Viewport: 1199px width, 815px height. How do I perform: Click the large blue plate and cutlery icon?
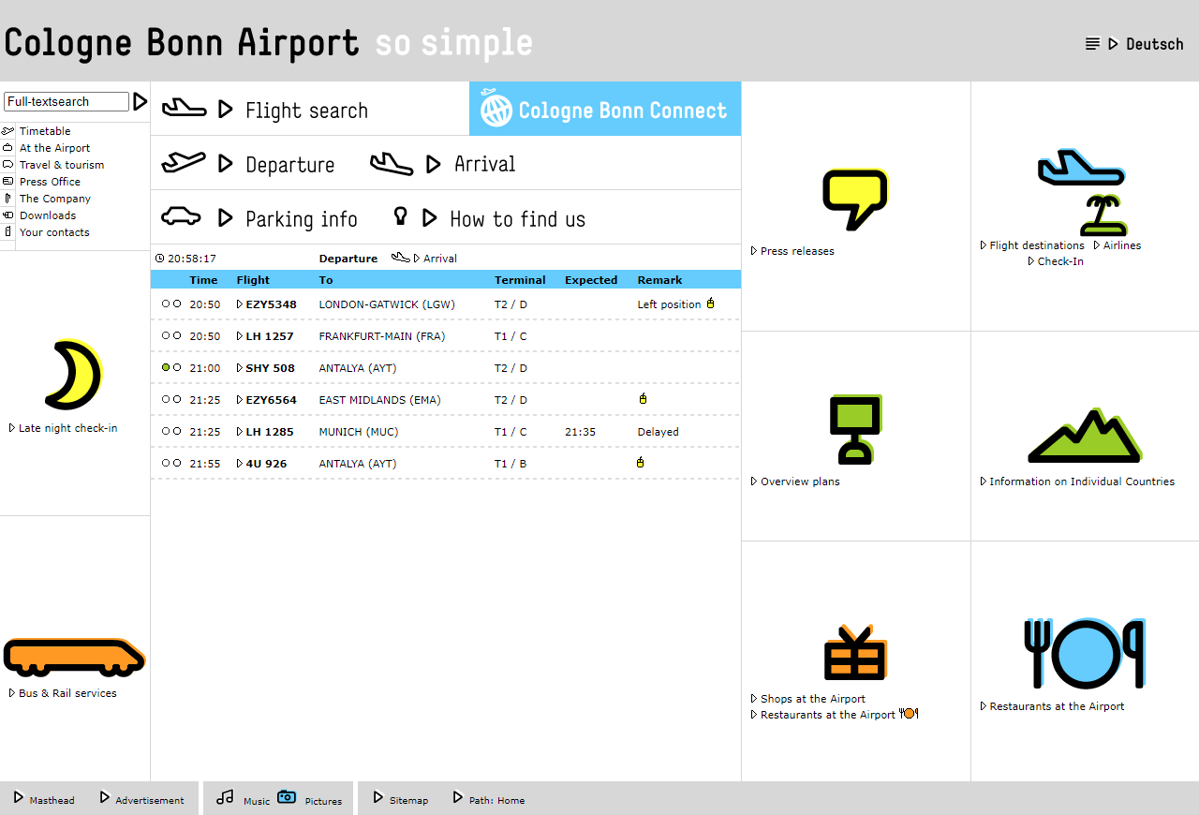(1085, 652)
